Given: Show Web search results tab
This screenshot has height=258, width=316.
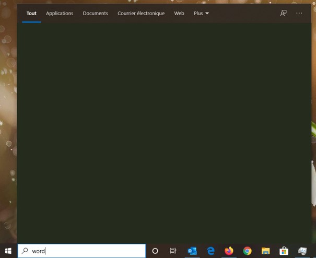Looking at the screenshot, I should [179, 13].
